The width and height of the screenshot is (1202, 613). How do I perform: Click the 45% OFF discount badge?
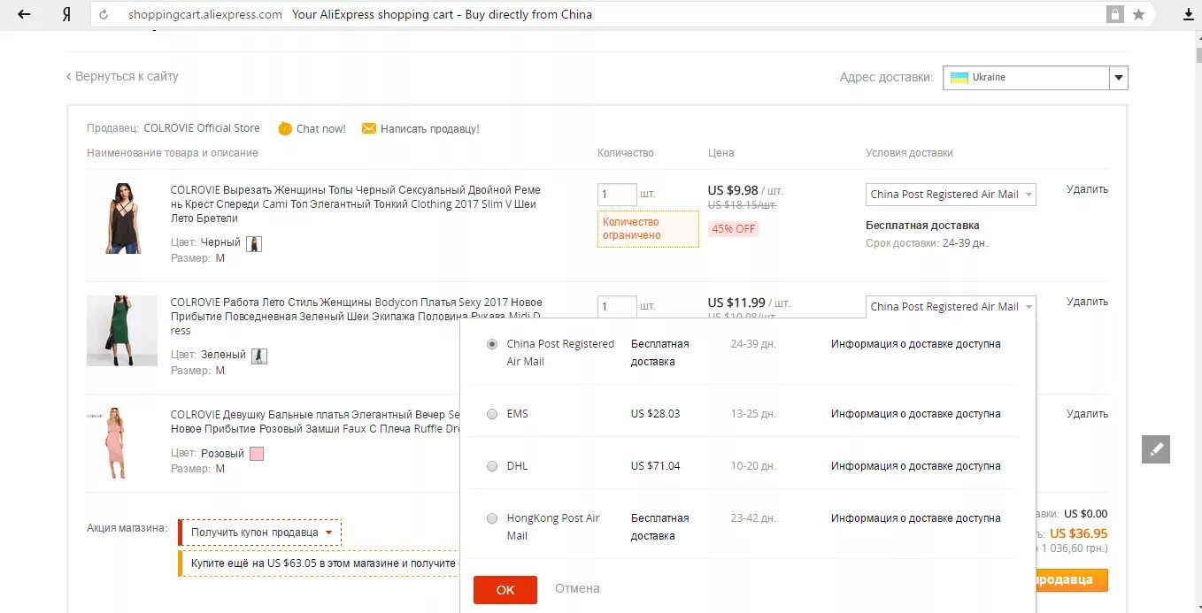point(734,229)
